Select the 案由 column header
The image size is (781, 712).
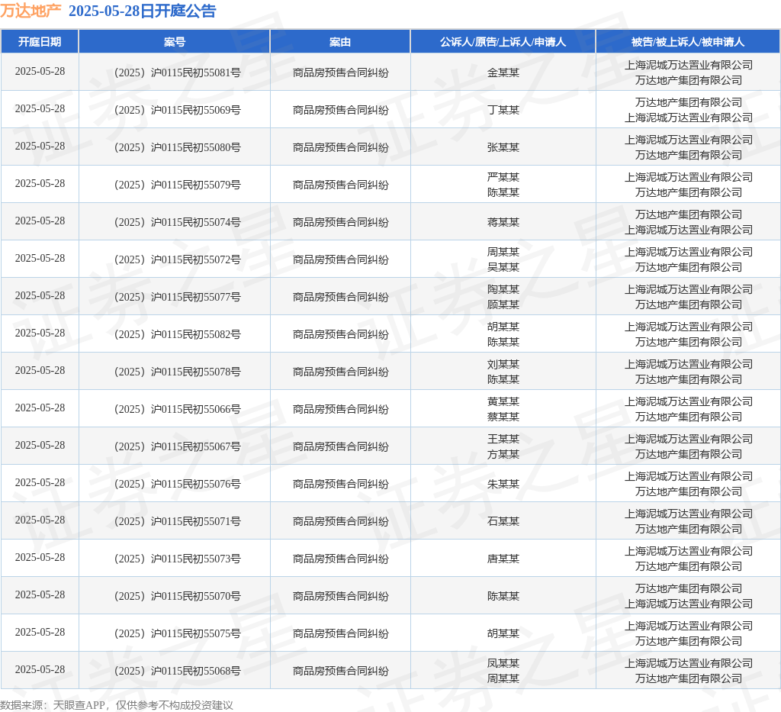340,42
